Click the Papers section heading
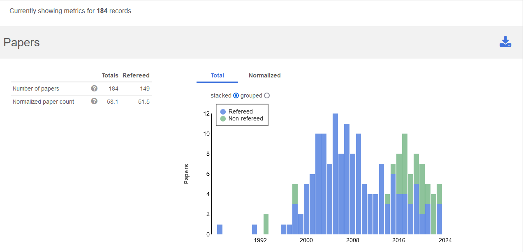 coord(21,42)
